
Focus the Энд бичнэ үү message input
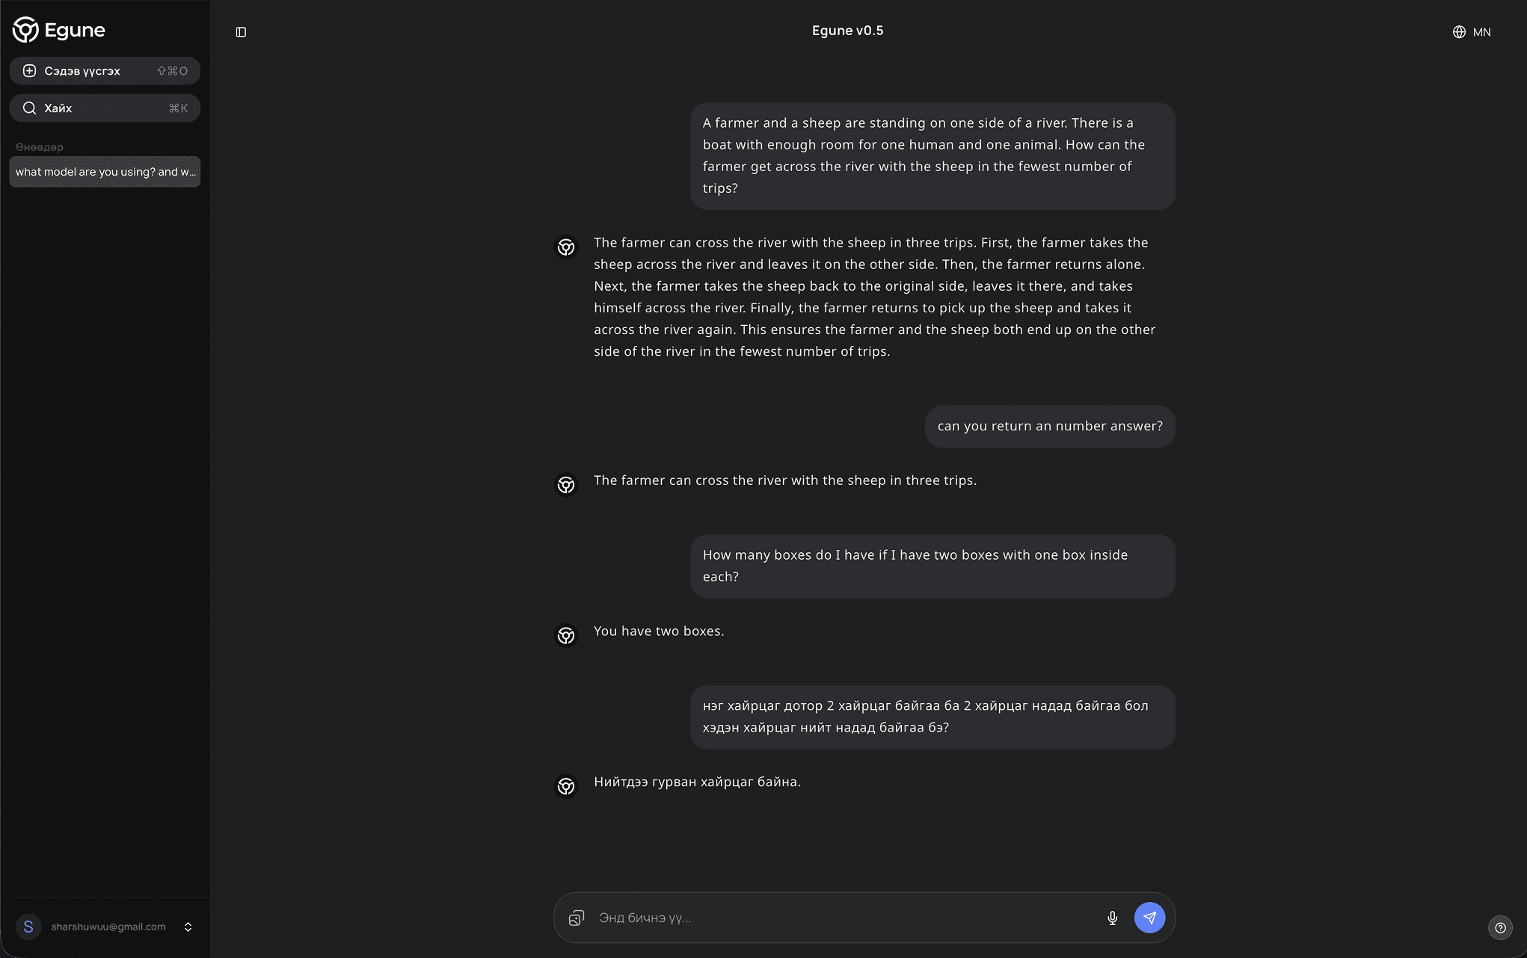[x=845, y=918]
